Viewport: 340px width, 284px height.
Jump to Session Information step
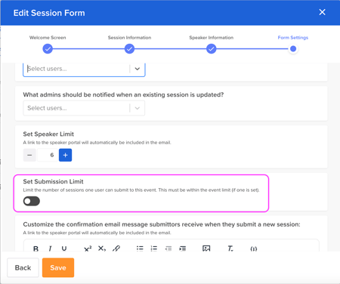(x=129, y=48)
